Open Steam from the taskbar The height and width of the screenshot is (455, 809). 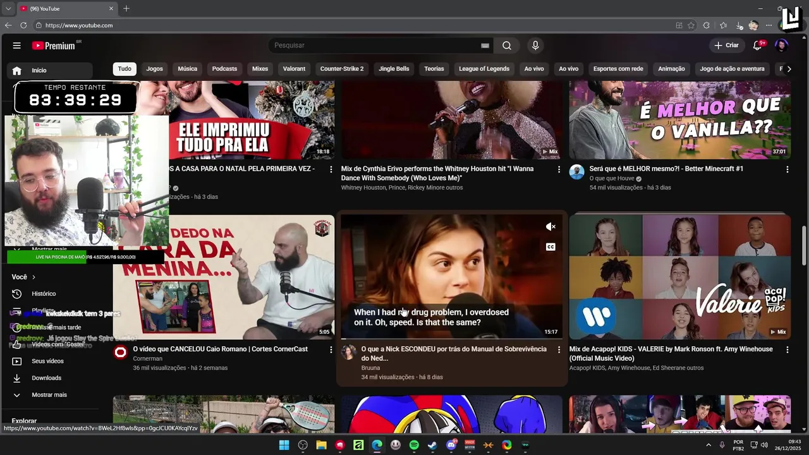[432, 445]
